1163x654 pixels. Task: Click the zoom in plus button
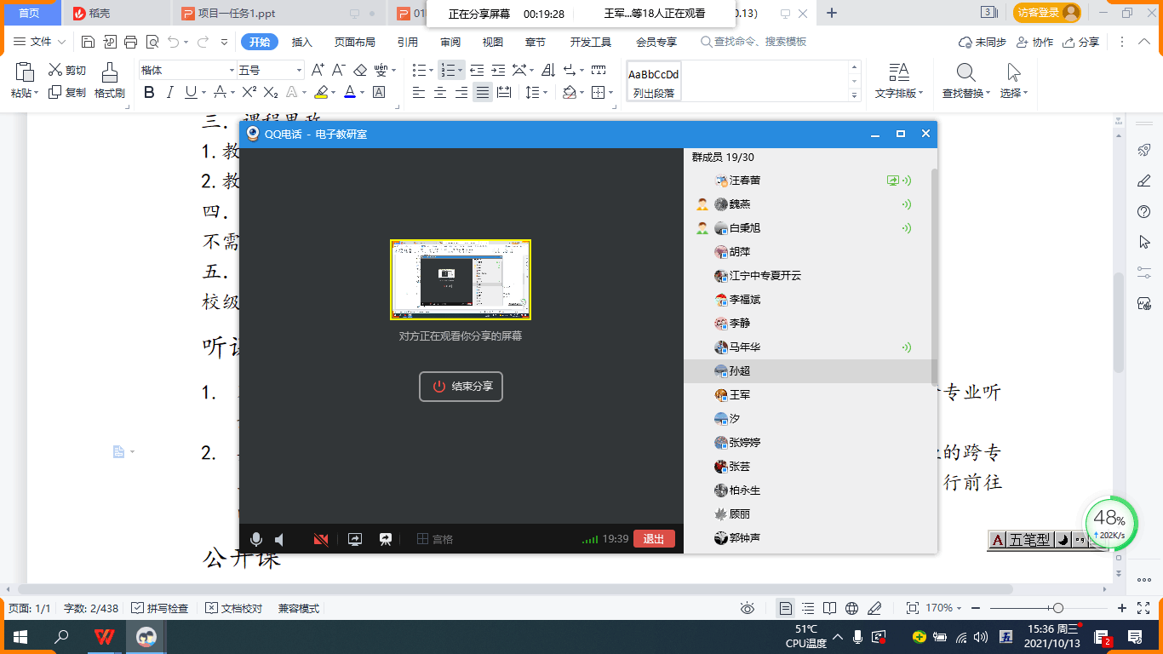[x=1121, y=608]
